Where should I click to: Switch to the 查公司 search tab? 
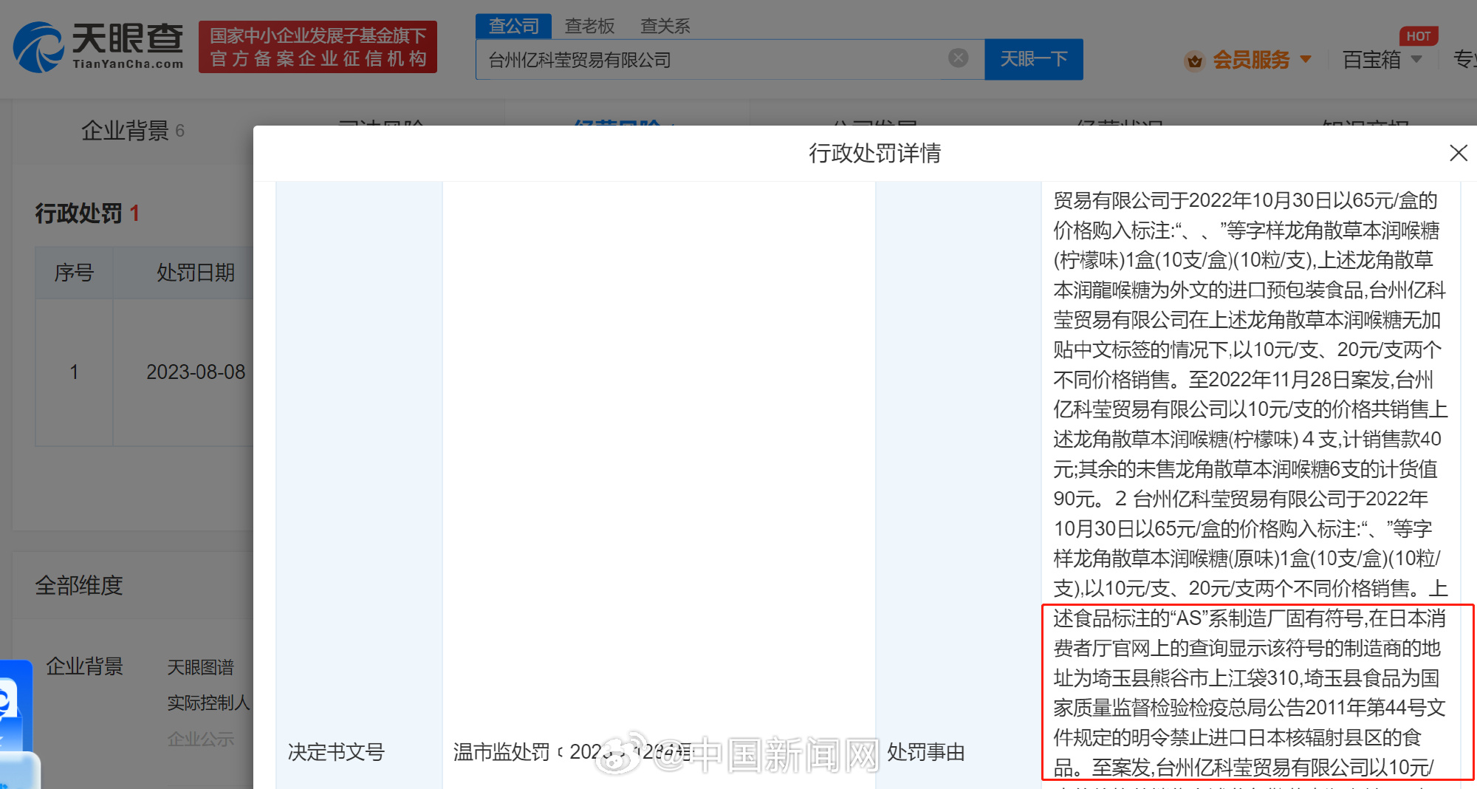click(x=513, y=27)
